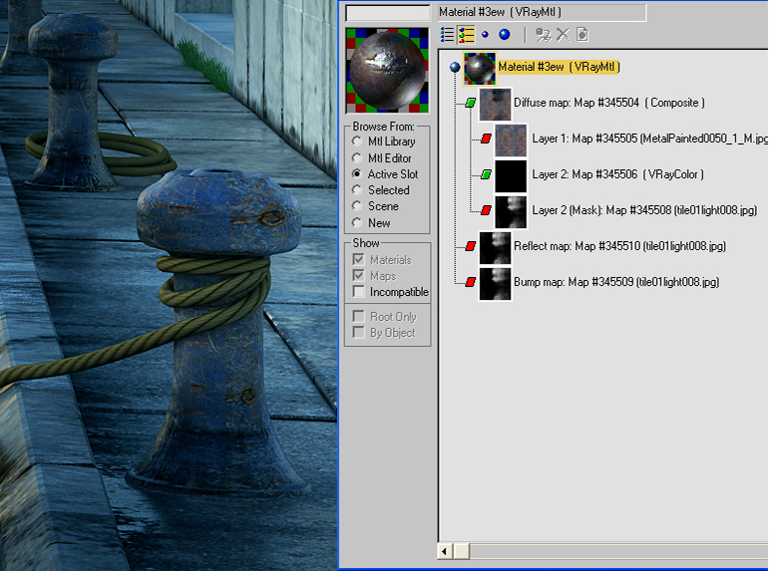Select Layer 2 (Mask) tile01light008 row
The height and width of the screenshot is (571, 776).
click(x=644, y=210)
